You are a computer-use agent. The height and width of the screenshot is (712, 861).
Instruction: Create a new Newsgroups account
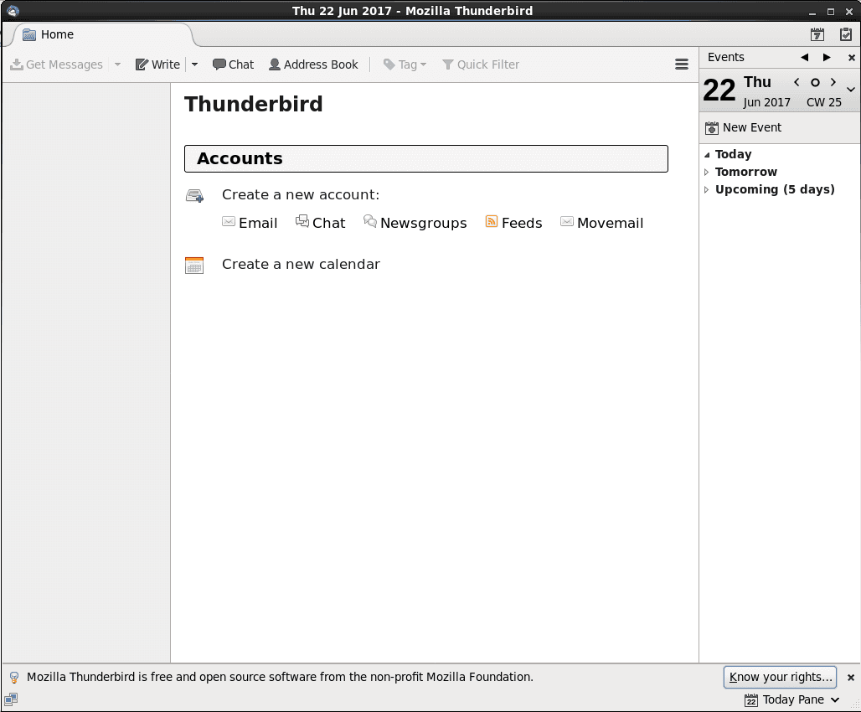click(415, 223)
